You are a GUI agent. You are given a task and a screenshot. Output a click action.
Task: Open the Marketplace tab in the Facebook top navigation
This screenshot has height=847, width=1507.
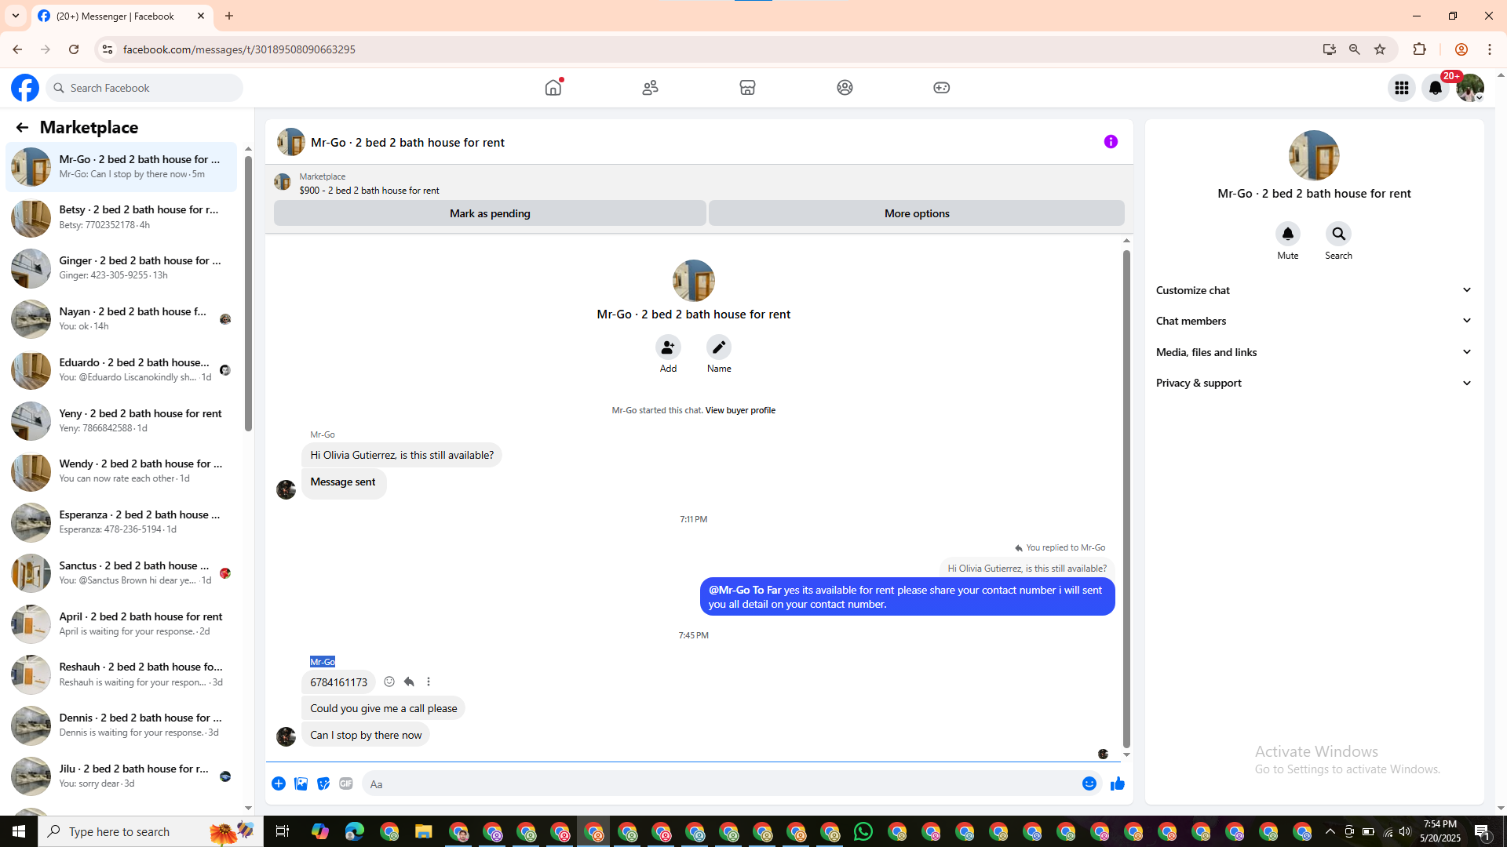747,88
